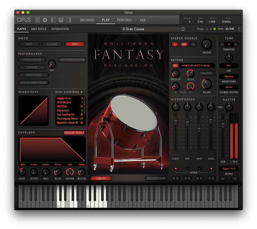Click the browser panel view icon
The height and width of the screenshot is (229, 257).
point(53,20)
